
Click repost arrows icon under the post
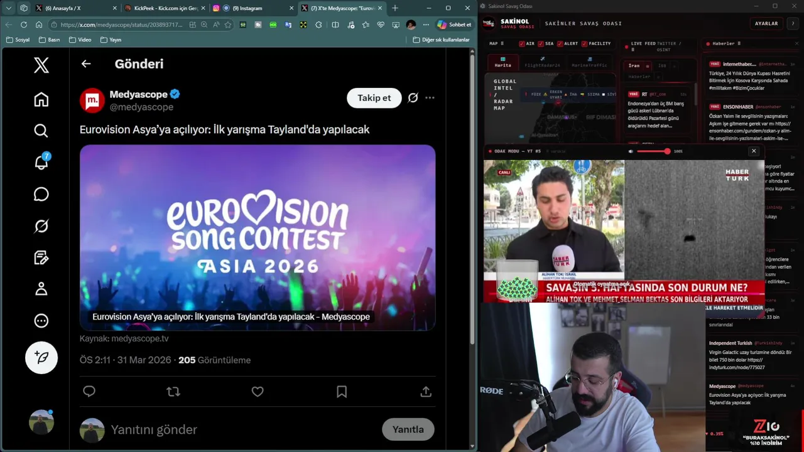coord(173,392)
